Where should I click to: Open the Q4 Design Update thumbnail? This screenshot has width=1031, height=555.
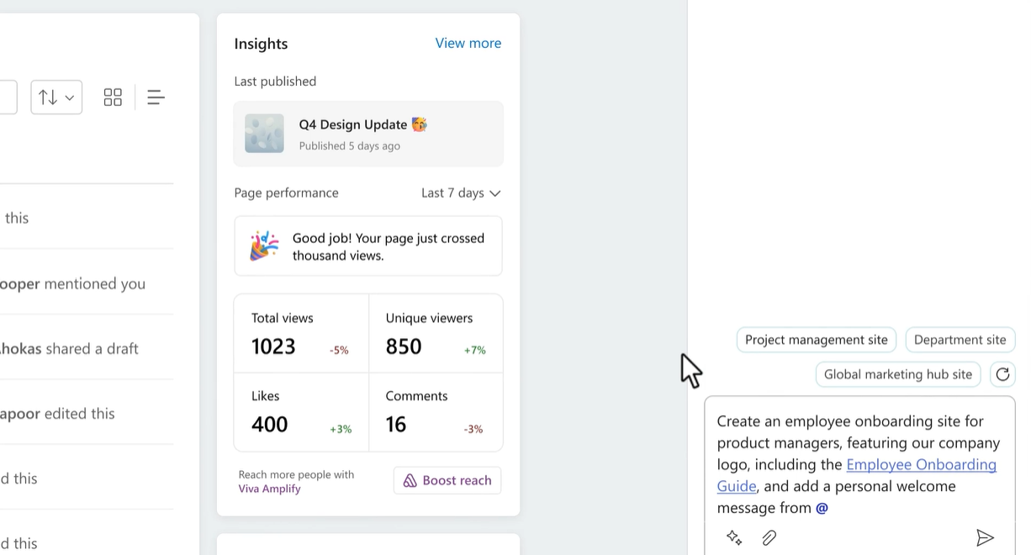point(264,134)
